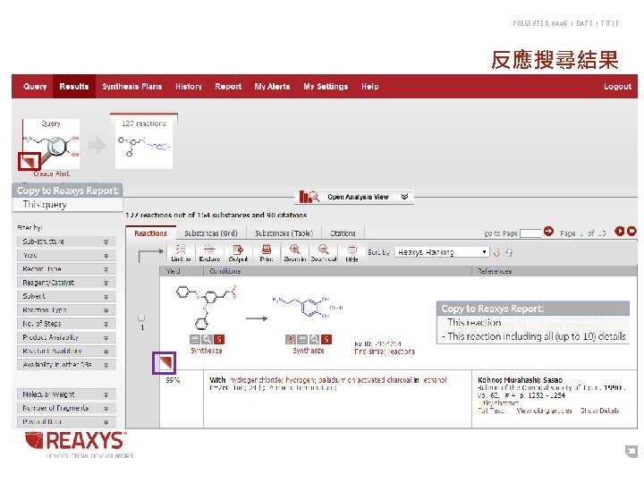Open the Sort by Reaxys Ranking dropdown
The height and width of the screenshot is (483, 644).
[442, 251]
